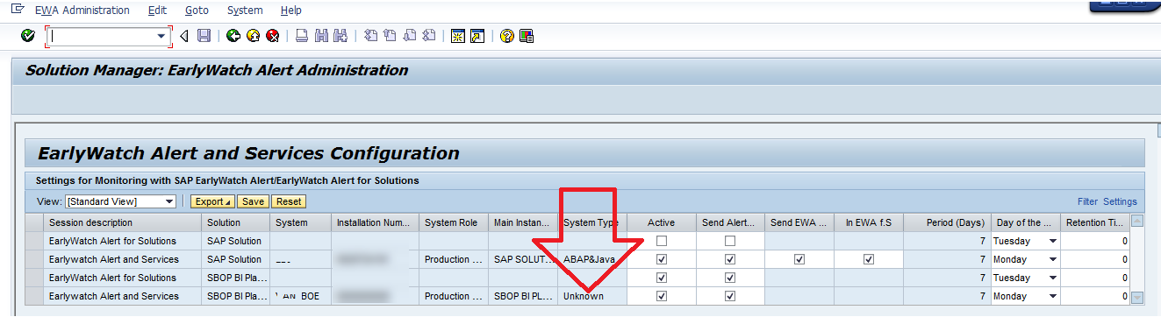
Task: Open the command field history dropdown arrow
Action: (x=161, y=36)
